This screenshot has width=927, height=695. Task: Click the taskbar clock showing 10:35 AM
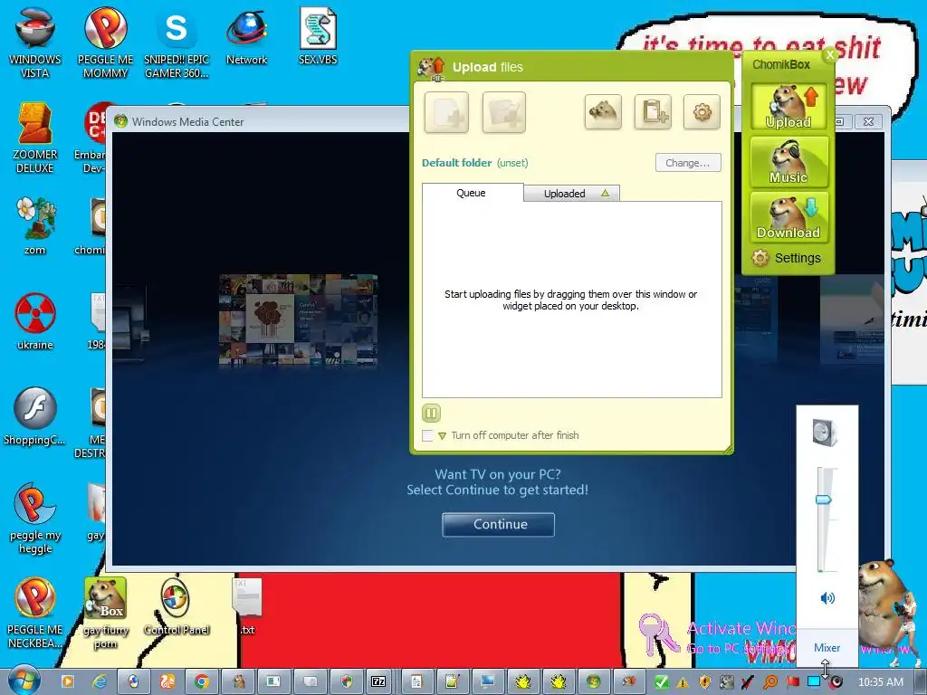tap(880, 682)
